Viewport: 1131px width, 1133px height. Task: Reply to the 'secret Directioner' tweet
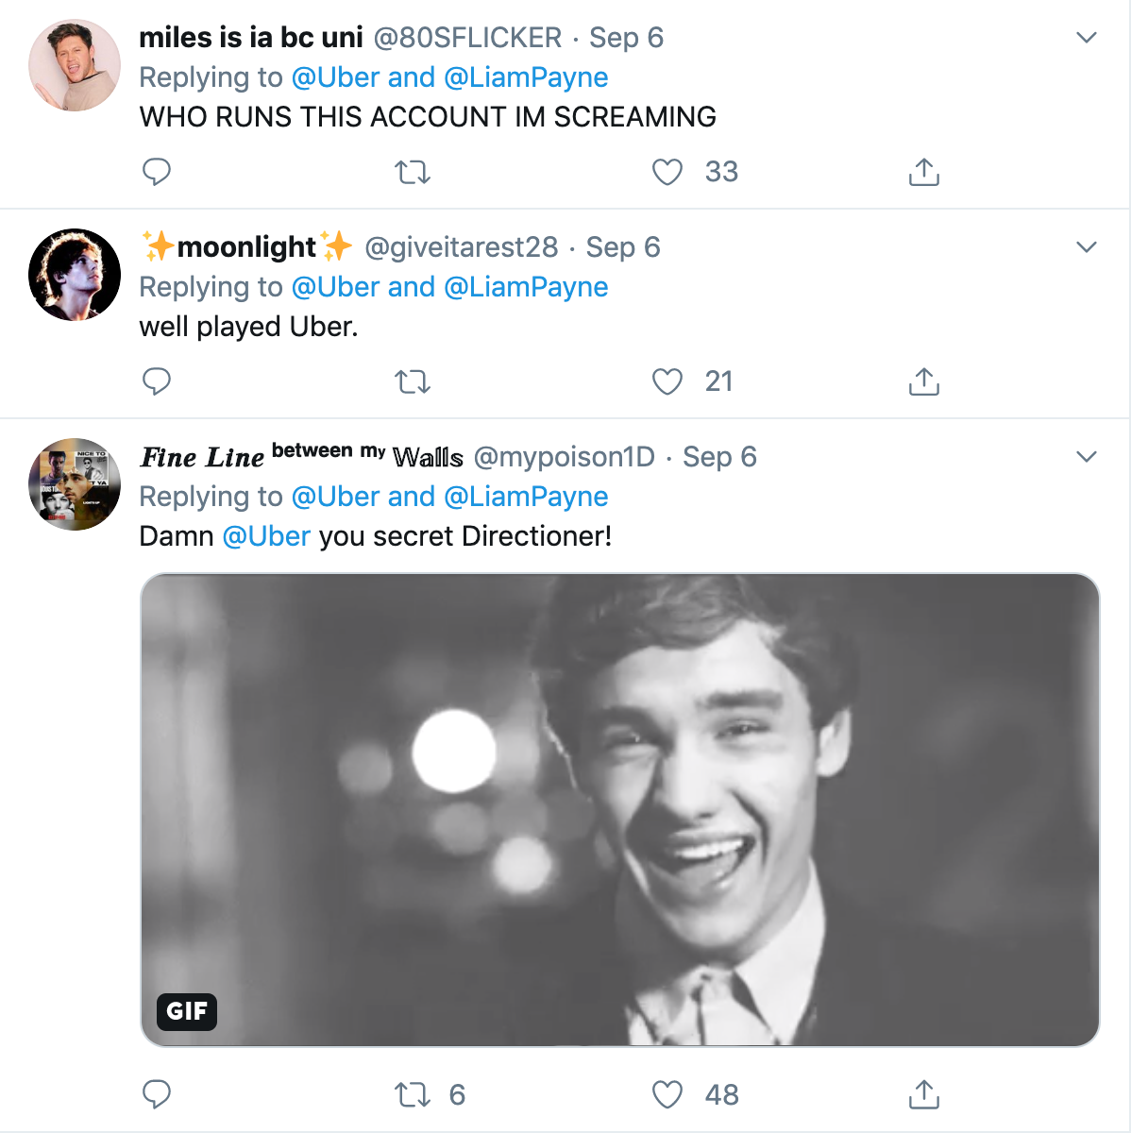pos(157,1094)
